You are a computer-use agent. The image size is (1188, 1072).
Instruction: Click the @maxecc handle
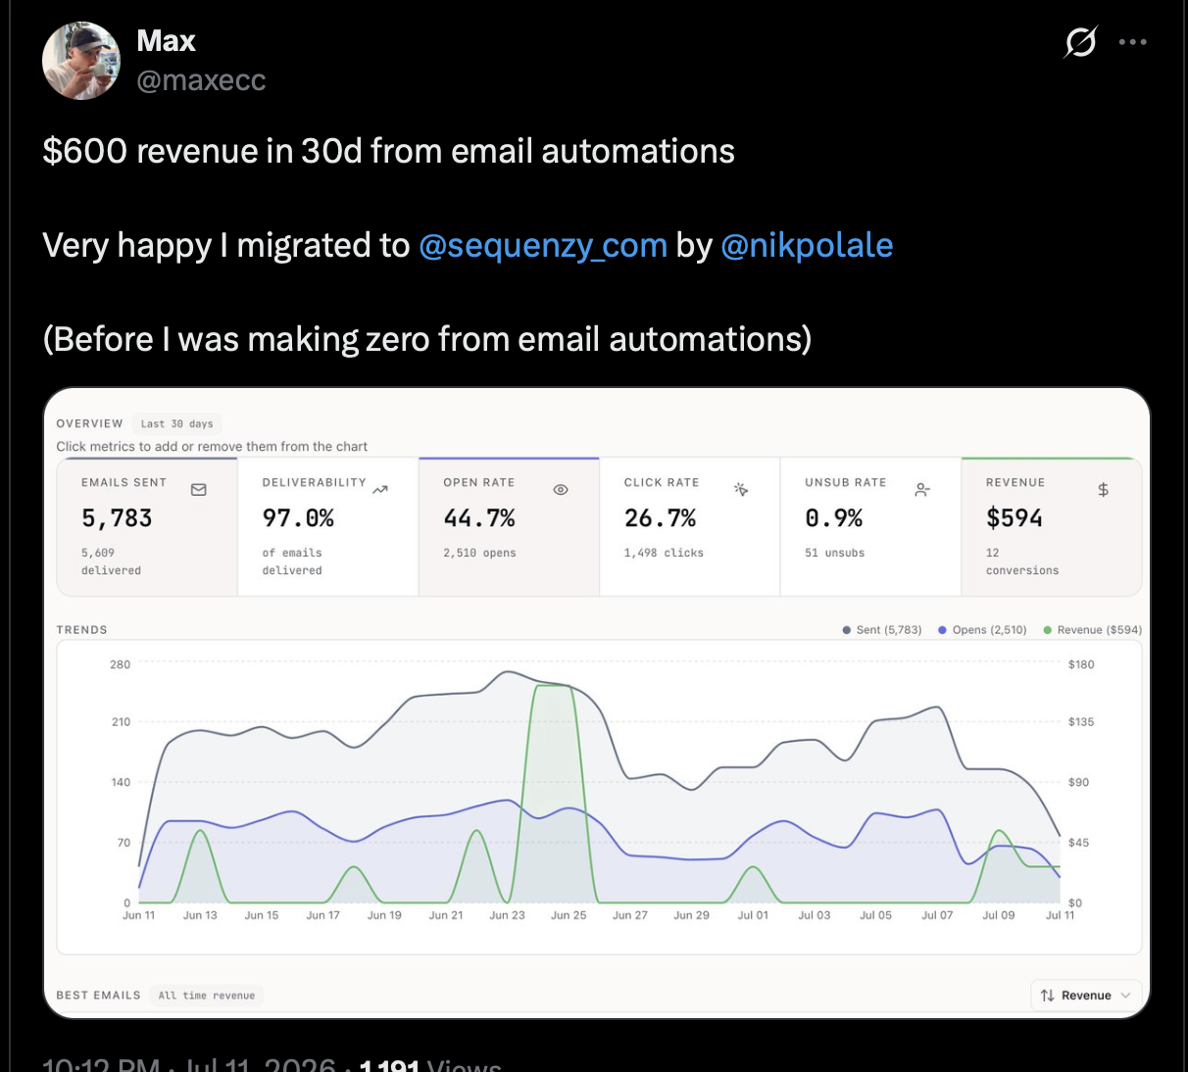click(201, 80)
